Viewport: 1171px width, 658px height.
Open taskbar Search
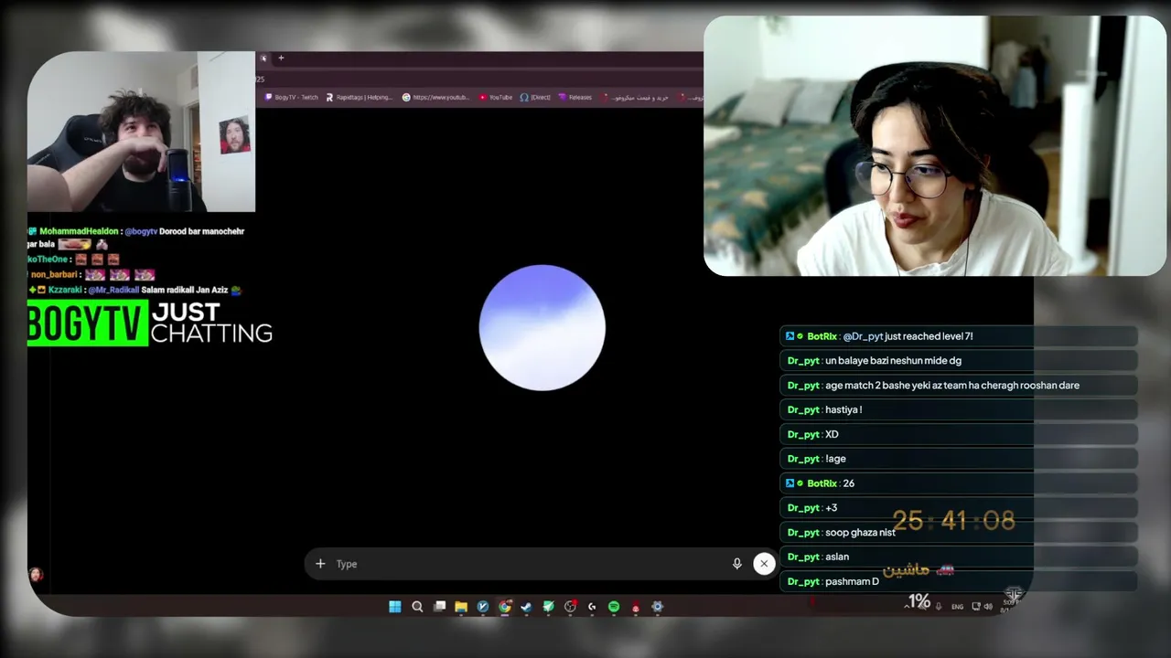pos(417,607)
